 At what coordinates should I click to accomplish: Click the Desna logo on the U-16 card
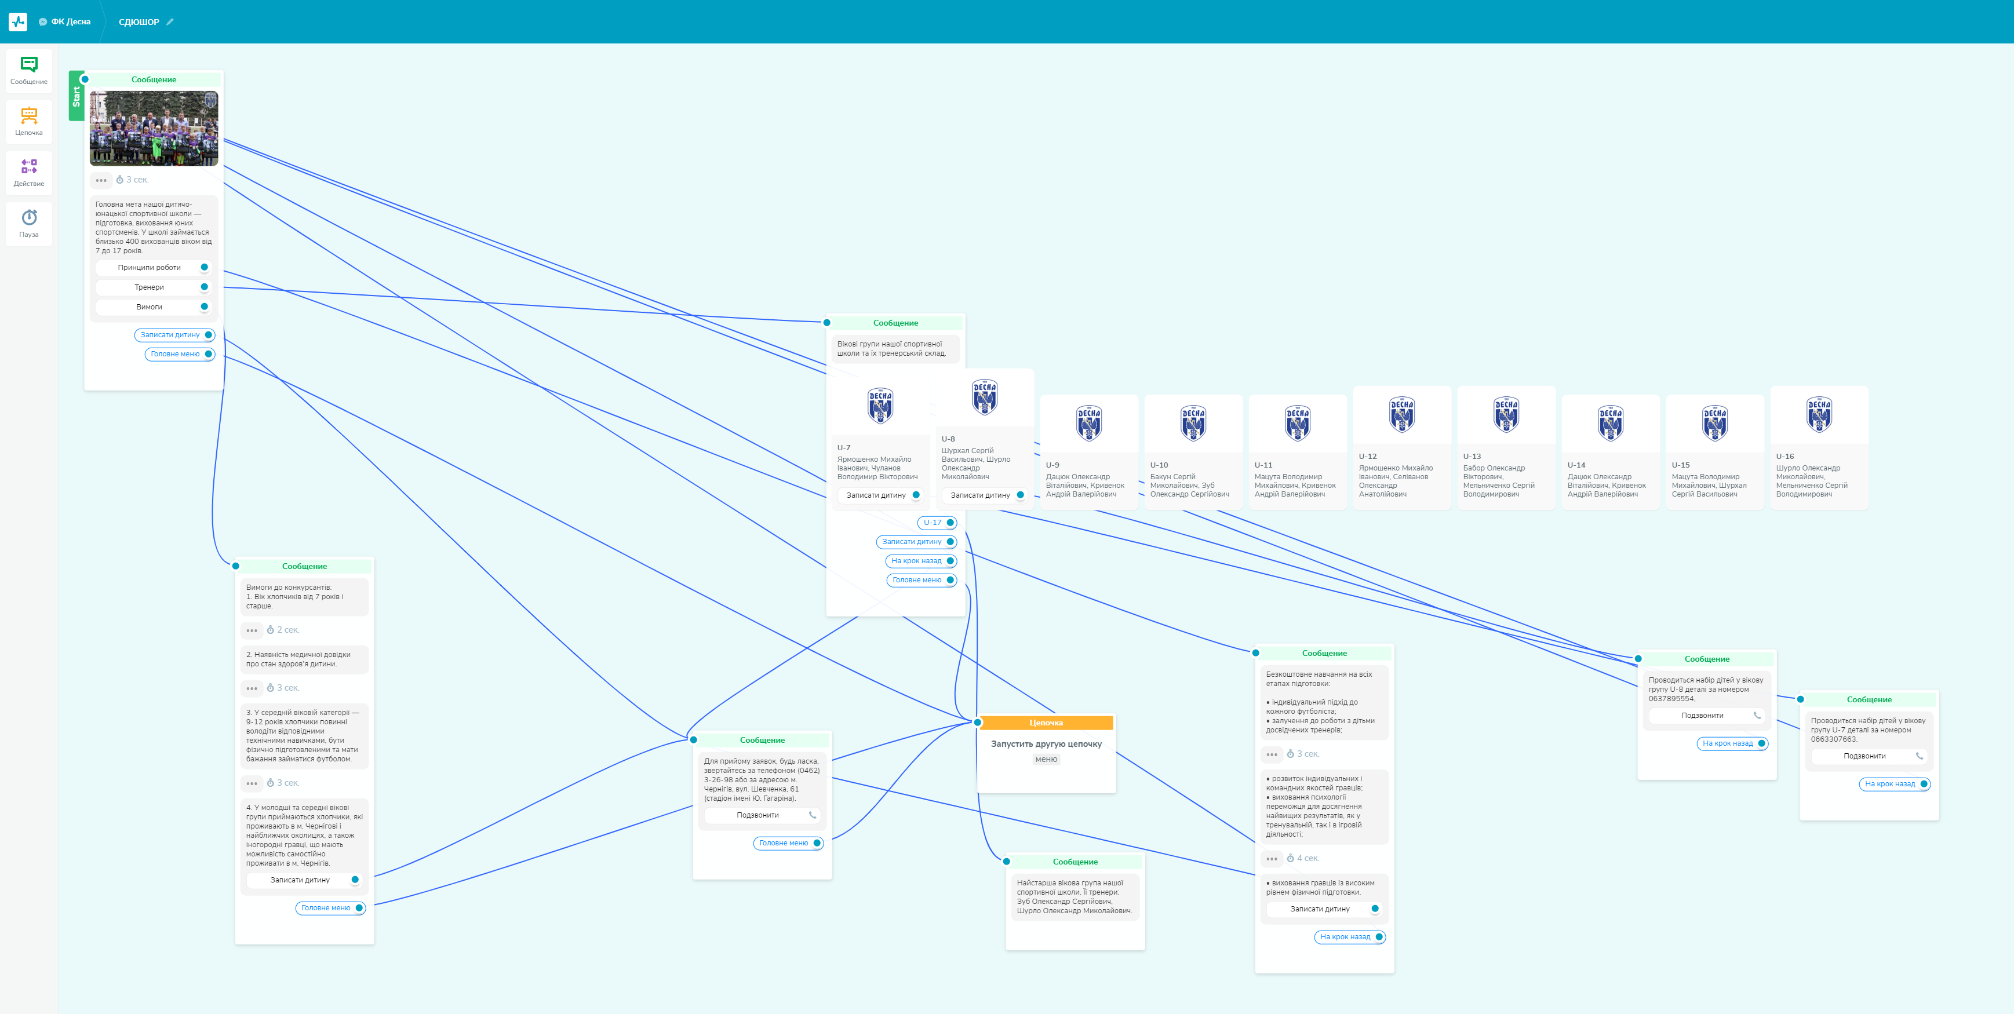1819,414
